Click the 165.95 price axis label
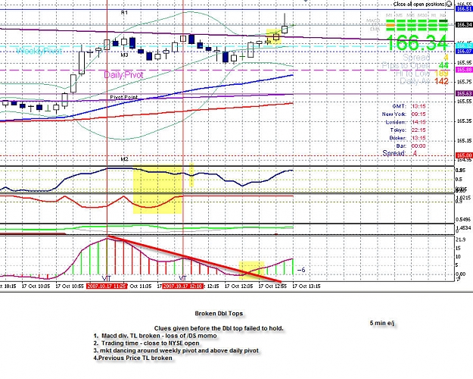 coord(464,63)
